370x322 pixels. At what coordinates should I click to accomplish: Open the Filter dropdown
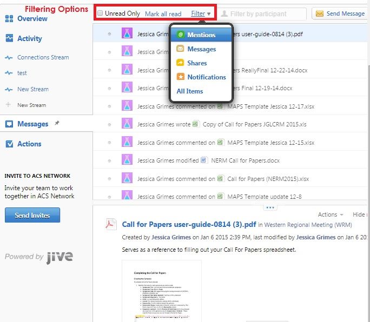click(201, 14)
